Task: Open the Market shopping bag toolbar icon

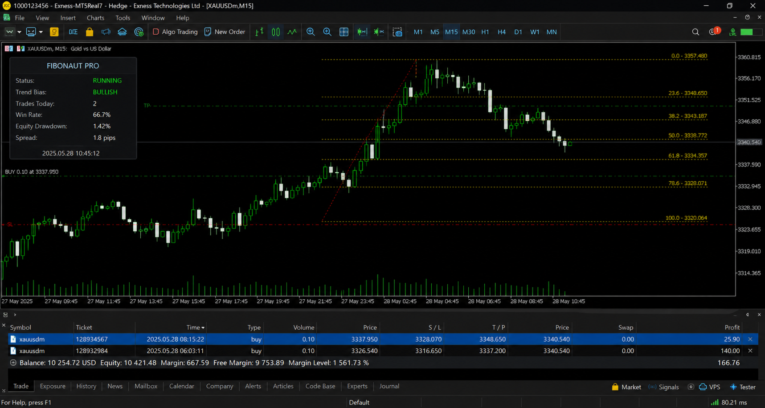Action: click(x=90, y=32)
